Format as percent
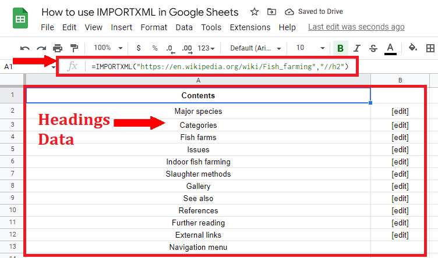438x258 pixels. click(x=155, y=48)
